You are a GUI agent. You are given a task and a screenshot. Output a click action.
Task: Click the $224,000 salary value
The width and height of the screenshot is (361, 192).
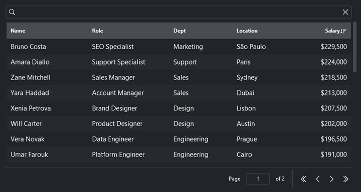pyautogui.click(x=334, y=62)
